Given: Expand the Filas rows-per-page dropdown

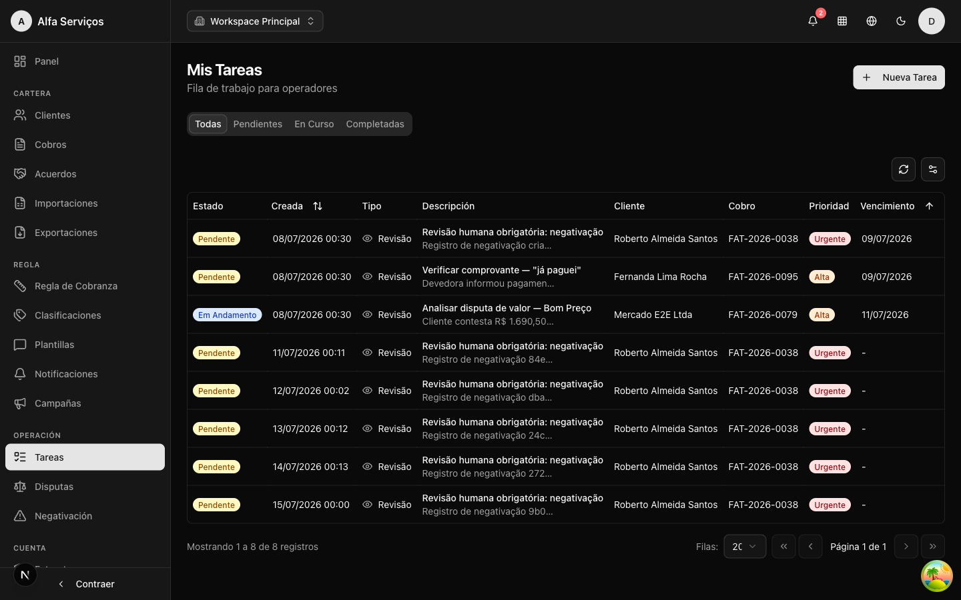Looking at the screenshot, I should pos(745,547).
